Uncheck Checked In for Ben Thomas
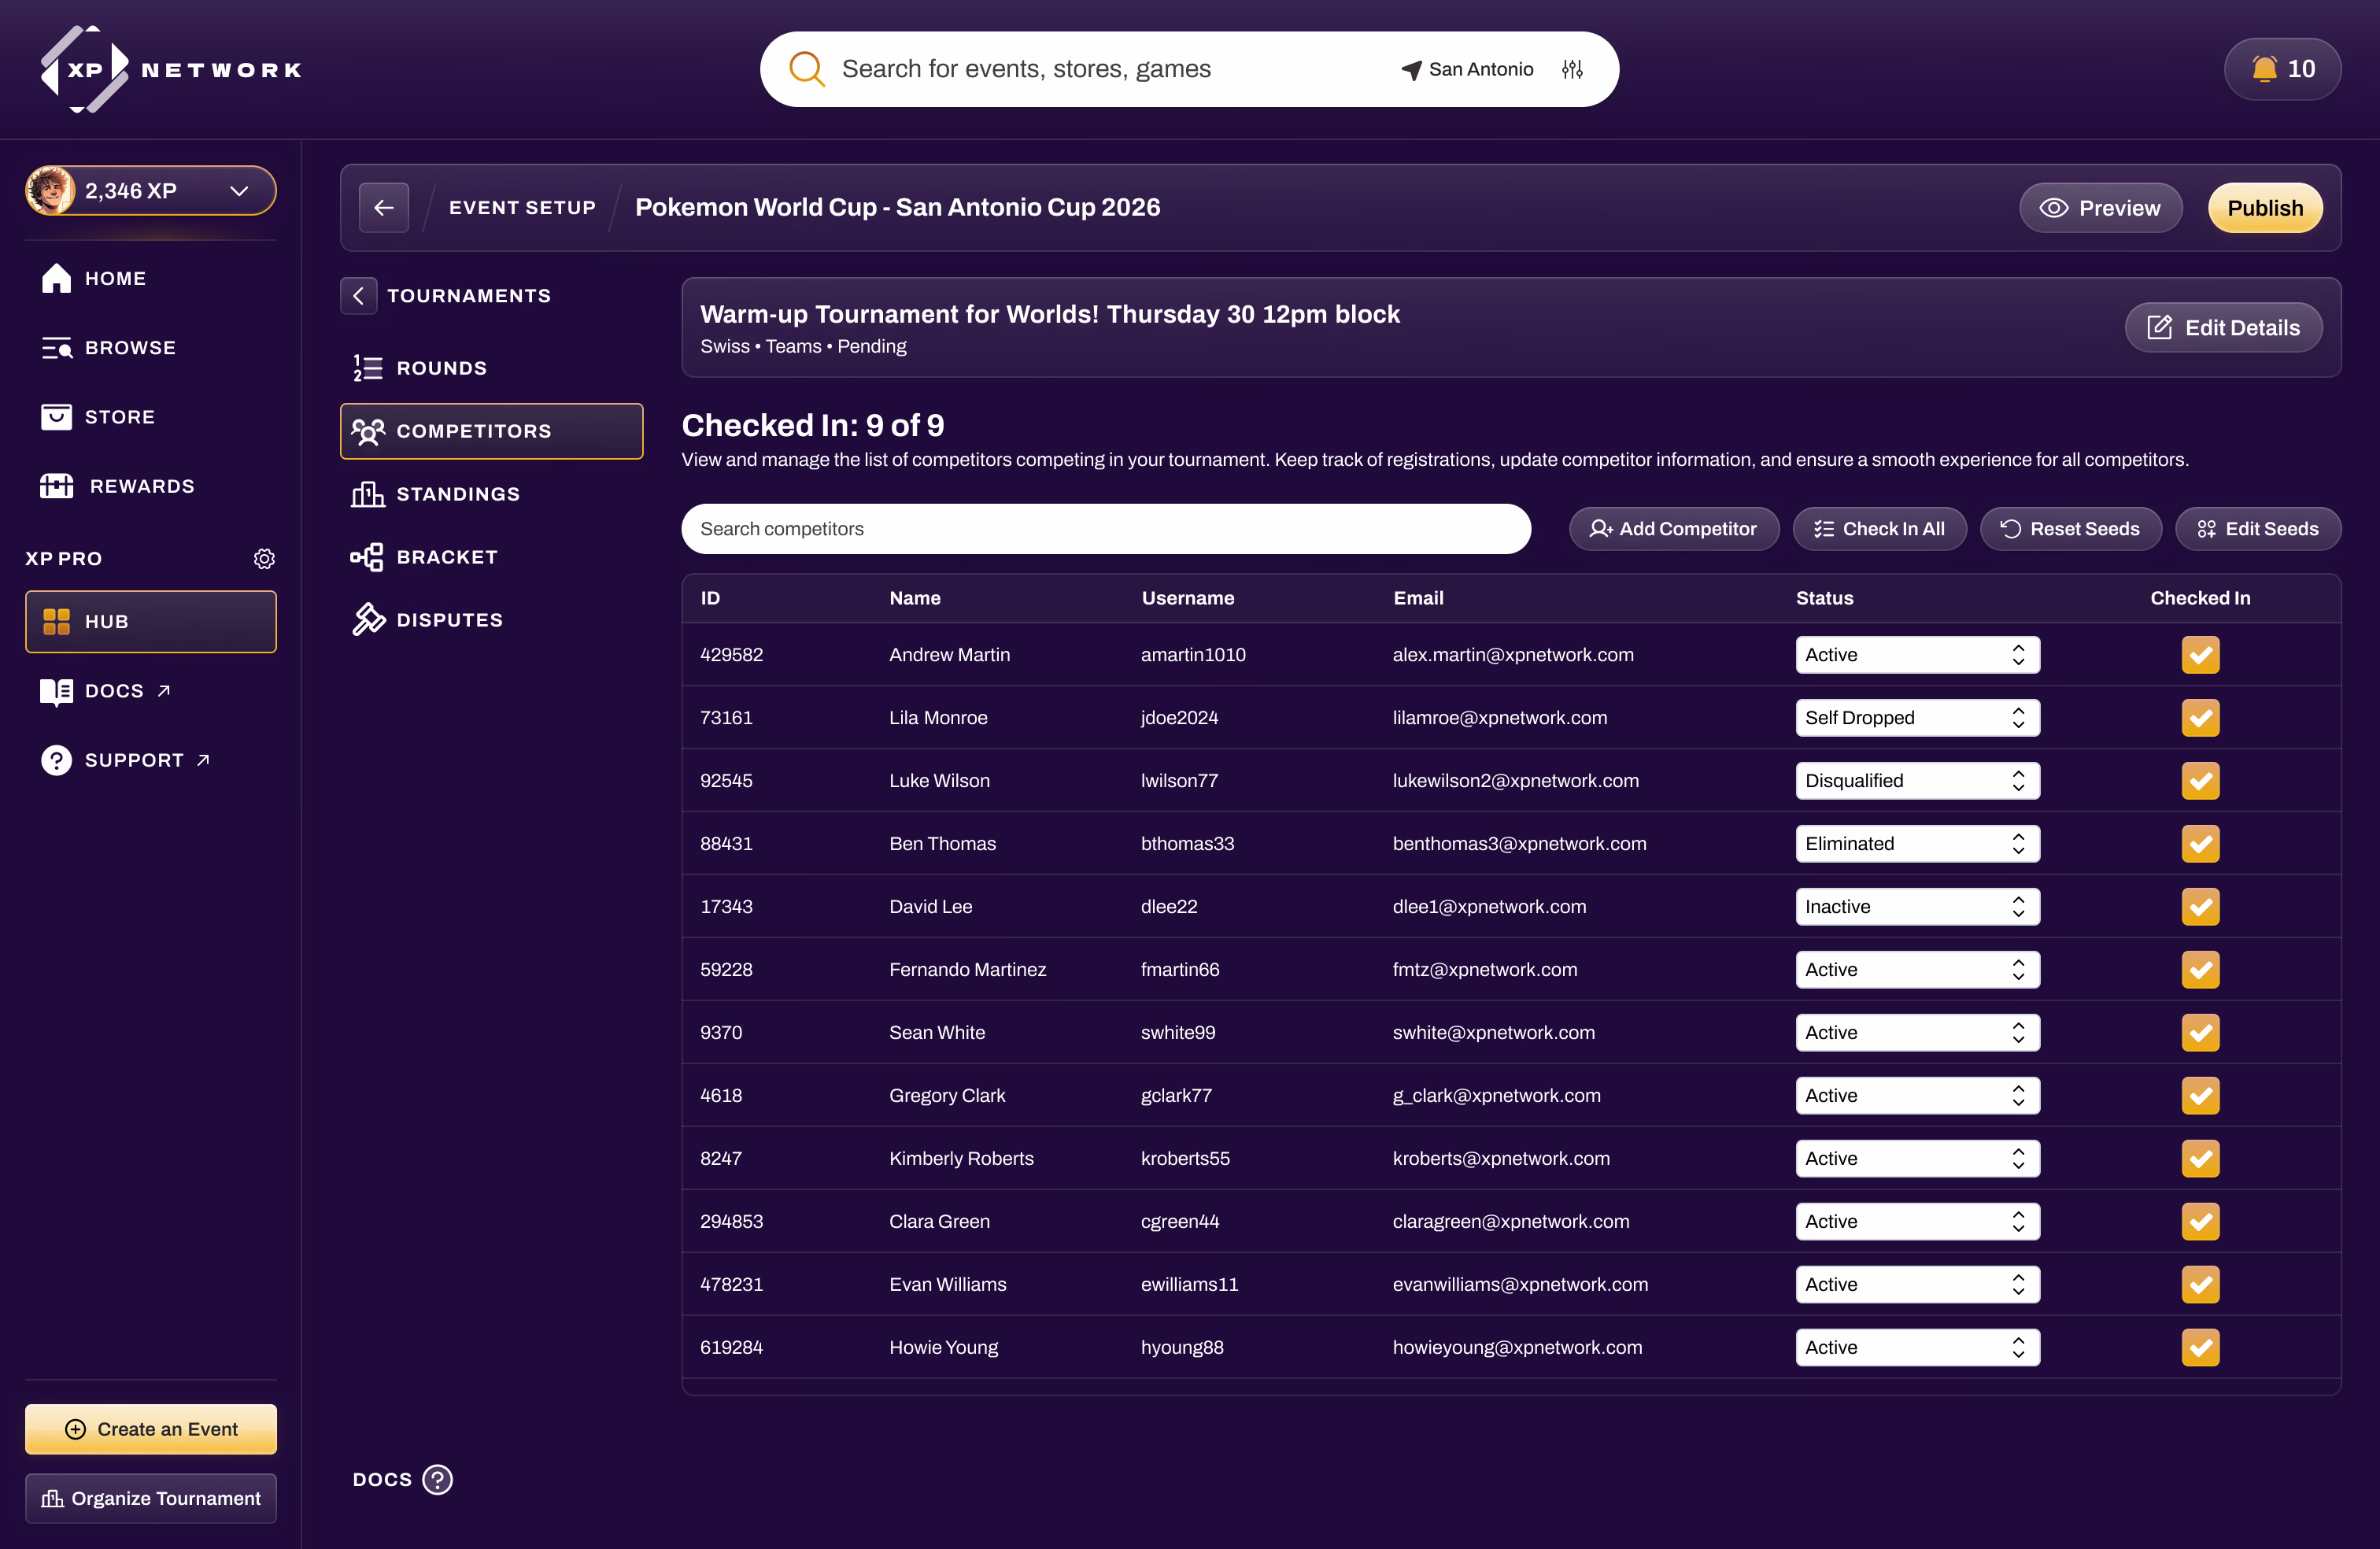 [x=2200, y=843]
